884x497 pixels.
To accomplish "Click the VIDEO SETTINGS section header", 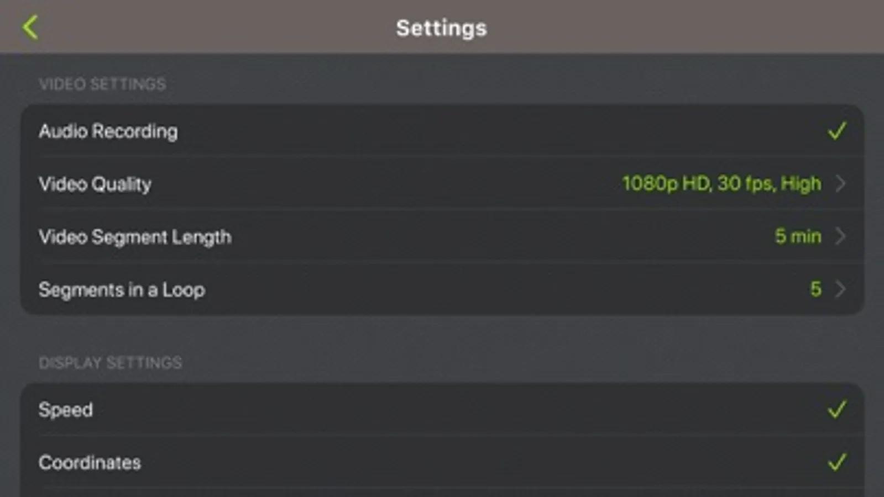I will [x=102, y=84].
